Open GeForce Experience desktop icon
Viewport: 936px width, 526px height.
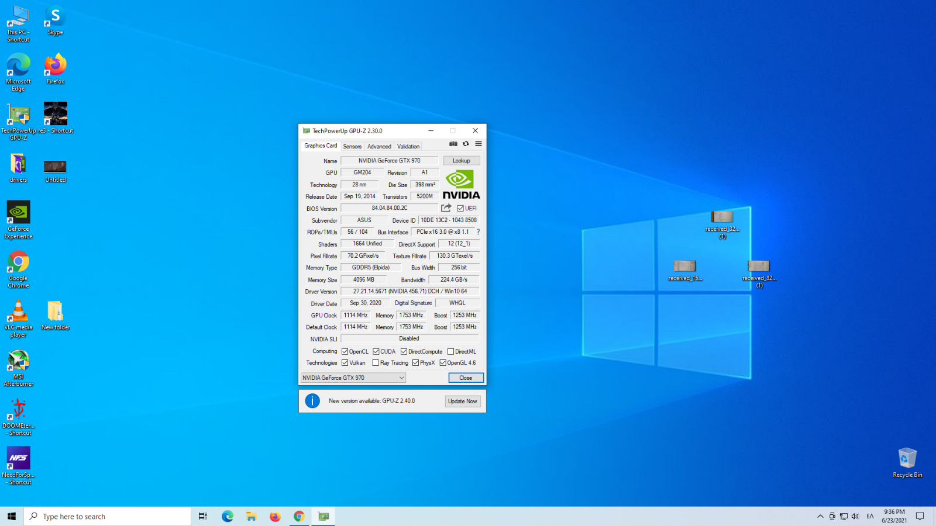pyautogui.click(x=18, y=220)
